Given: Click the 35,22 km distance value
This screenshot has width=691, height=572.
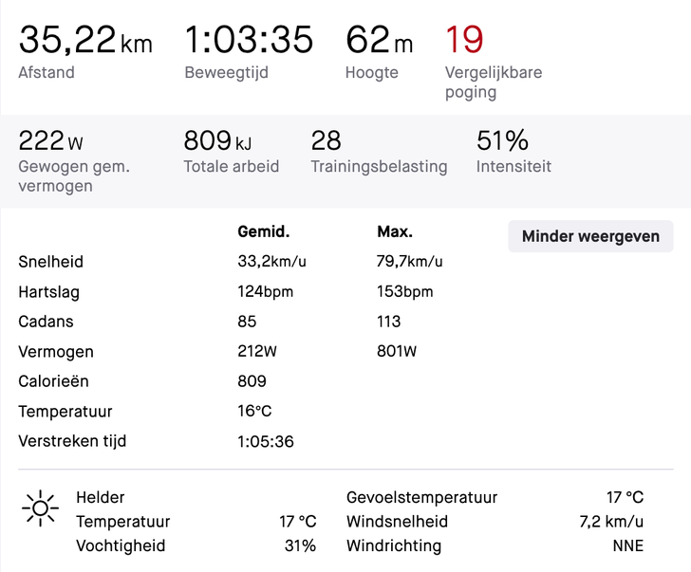Looking at the screenshot, I should 84,40.
